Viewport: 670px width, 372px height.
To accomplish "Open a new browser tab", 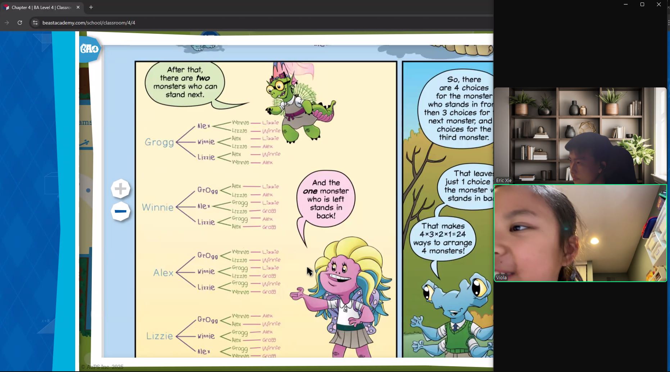I will point(91,7).
